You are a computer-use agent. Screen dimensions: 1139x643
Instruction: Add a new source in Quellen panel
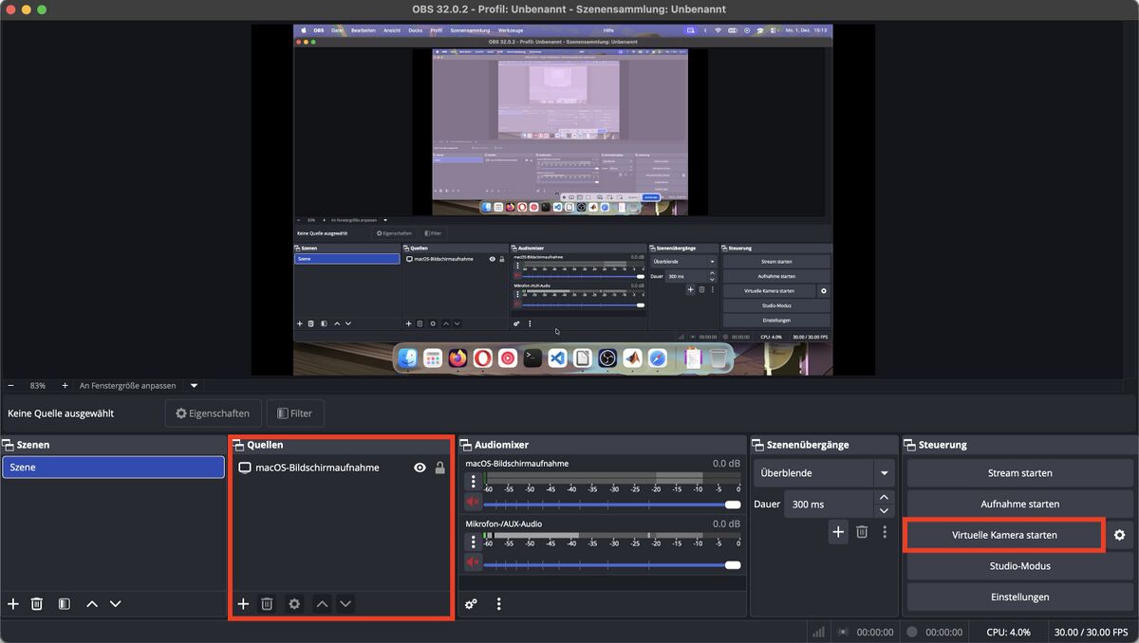(243, 604)
